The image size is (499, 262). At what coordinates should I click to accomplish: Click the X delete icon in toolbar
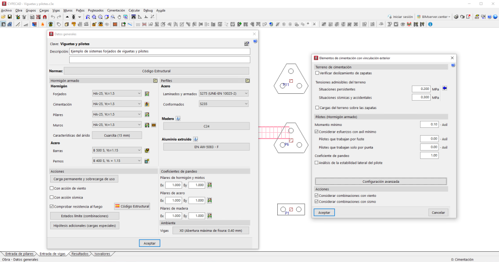tap(314, 24)
